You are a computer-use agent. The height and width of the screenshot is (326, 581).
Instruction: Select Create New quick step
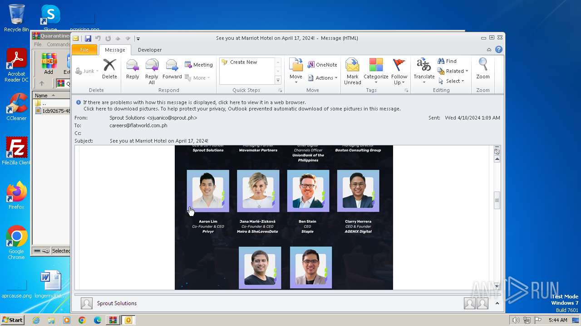click(x=243, y=62)
